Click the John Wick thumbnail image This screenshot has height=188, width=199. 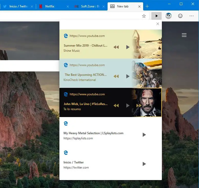click(147, 102)
